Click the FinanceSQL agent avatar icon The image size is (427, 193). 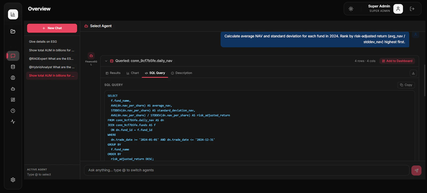point(91,56)
